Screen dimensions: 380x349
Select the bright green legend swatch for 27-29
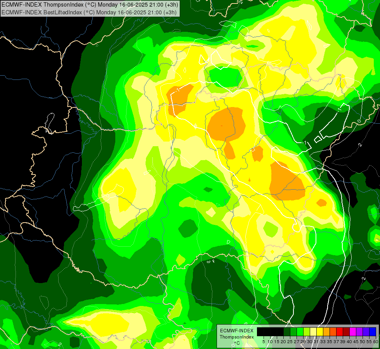[300, 332]
